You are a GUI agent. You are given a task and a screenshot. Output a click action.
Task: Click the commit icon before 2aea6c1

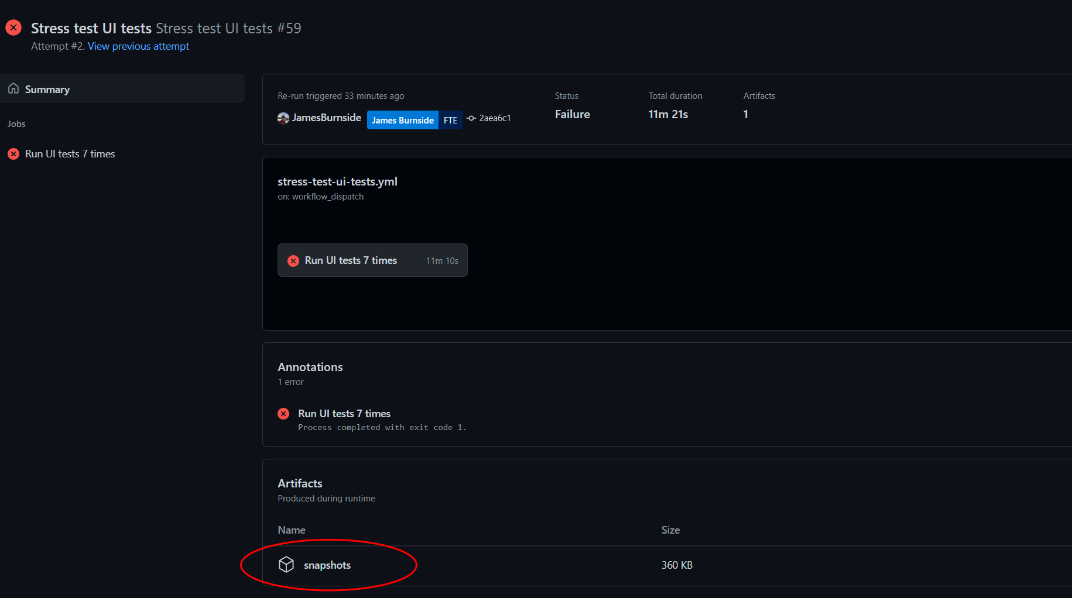(472, 118)
